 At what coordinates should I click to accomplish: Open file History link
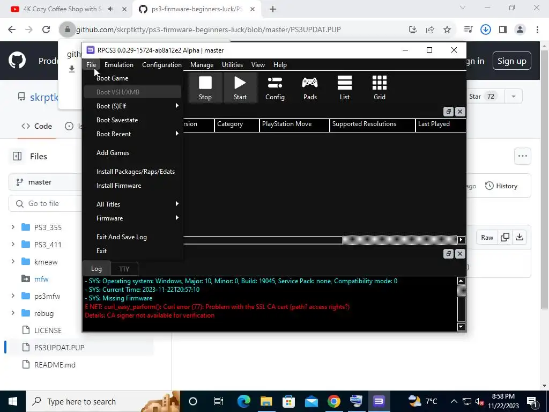pyautogui.click(x=501, y=186)
